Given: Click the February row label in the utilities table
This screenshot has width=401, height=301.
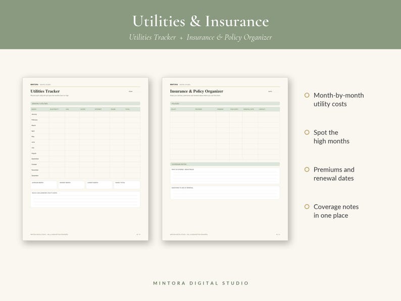Looking at the screenshot, I should pyautogui.click(x=34, y=120).
